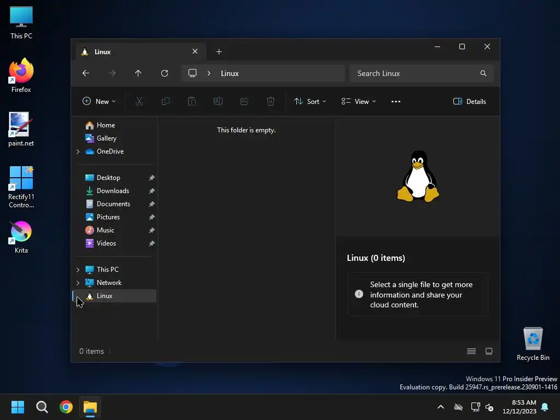Click File Explorer taskbar icon
This screenshot has width=560, height=420.
coord(90,407)
